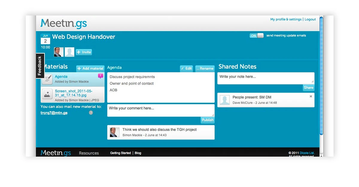The width and height of the screenshot is (359, 187).
Task: Click the Jun 2 calendar date icon
Action: pyautogui.click(x=45, y=39)
